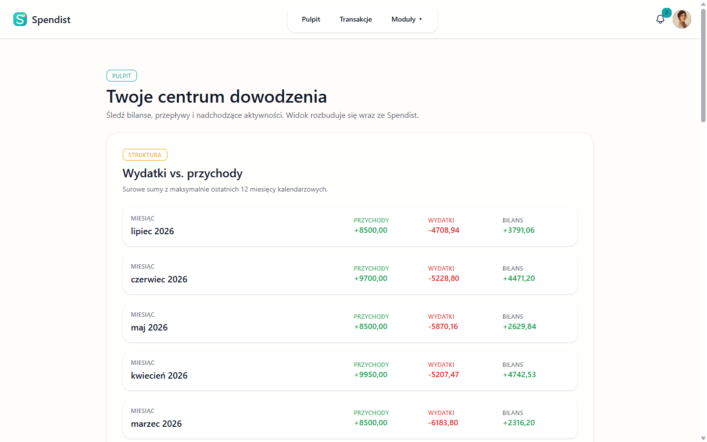Click income value +8500,00 for marzec 2026
Screen dimensions: 707x442
(371, 423)
